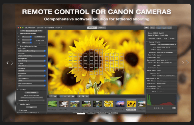Click the RGB histogram graph
Screen dimensions: 194x125
click(x=161, y=100)
